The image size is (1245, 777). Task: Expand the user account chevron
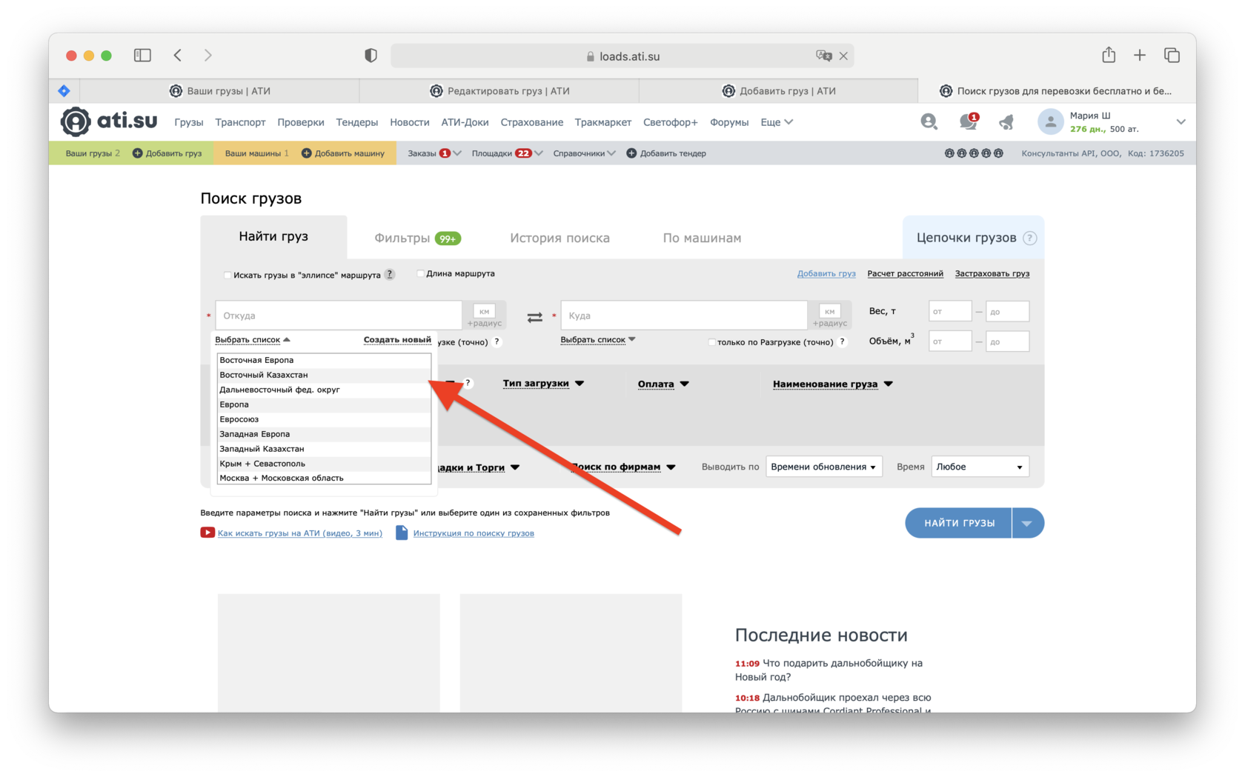coord(1181,122)
